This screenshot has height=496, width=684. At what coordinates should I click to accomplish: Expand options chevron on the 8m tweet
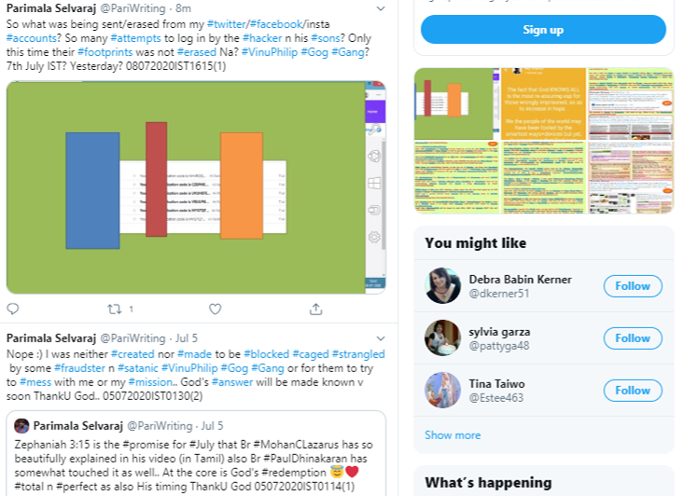coord(381,8)
